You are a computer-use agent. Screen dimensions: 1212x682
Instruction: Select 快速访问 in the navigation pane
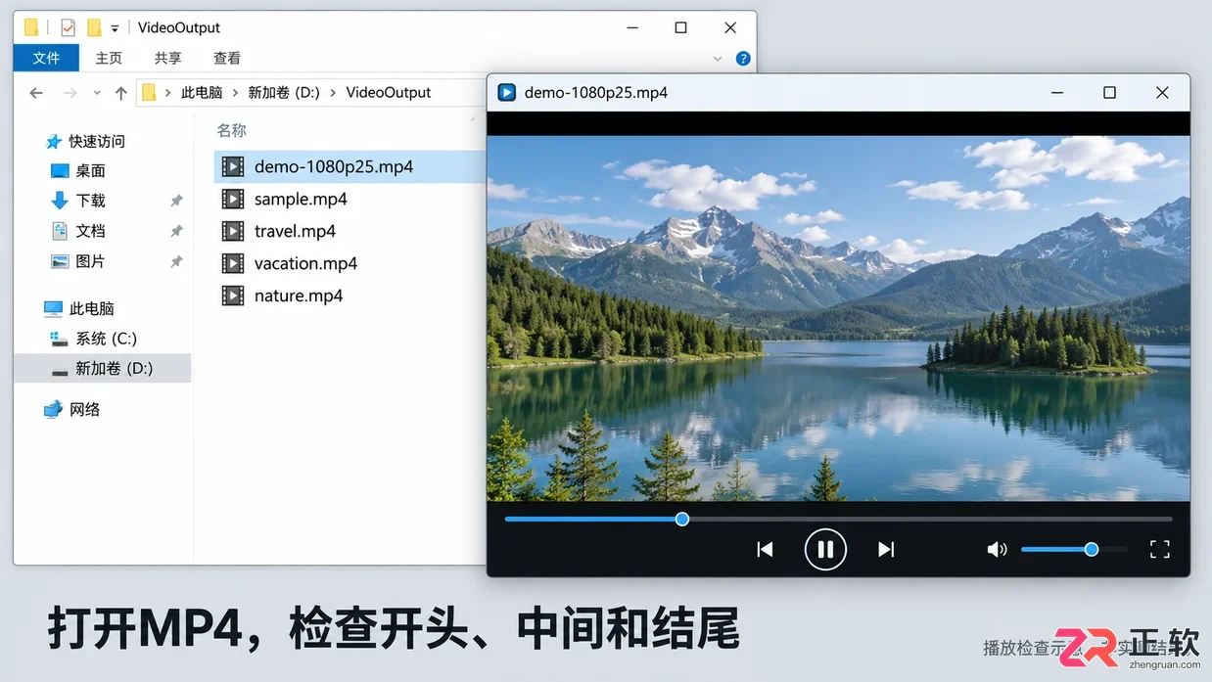click(x=97, y=142)
